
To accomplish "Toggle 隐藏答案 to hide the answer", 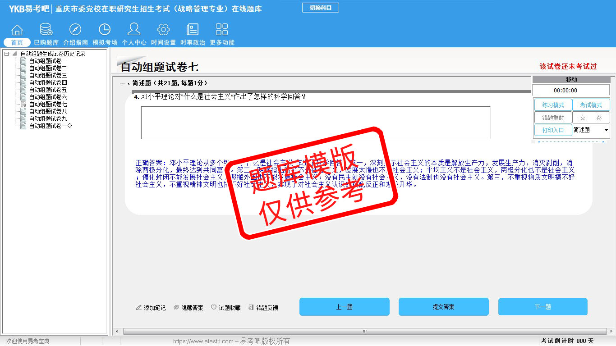I will pyautogui.click(x=188, y=308).
